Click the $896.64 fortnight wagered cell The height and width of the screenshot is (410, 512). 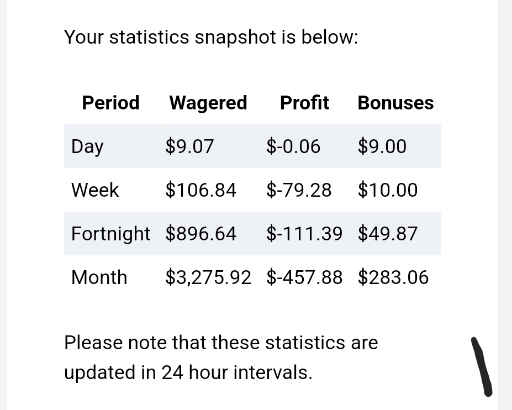pos(201,234)
